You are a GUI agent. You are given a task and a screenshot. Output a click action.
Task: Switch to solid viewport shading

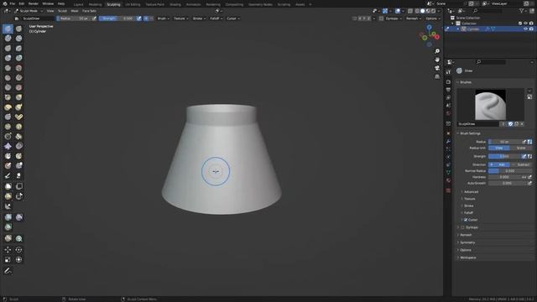coord(423,11)
